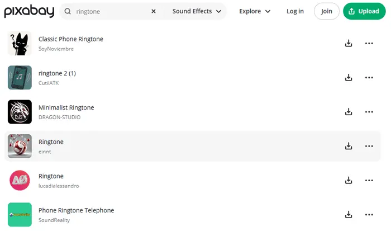Image resolution: width=391 pixels, height=231 pixels.
Task: Open more options for Phone Ringtone Telephone
Action: coord(369,215)
